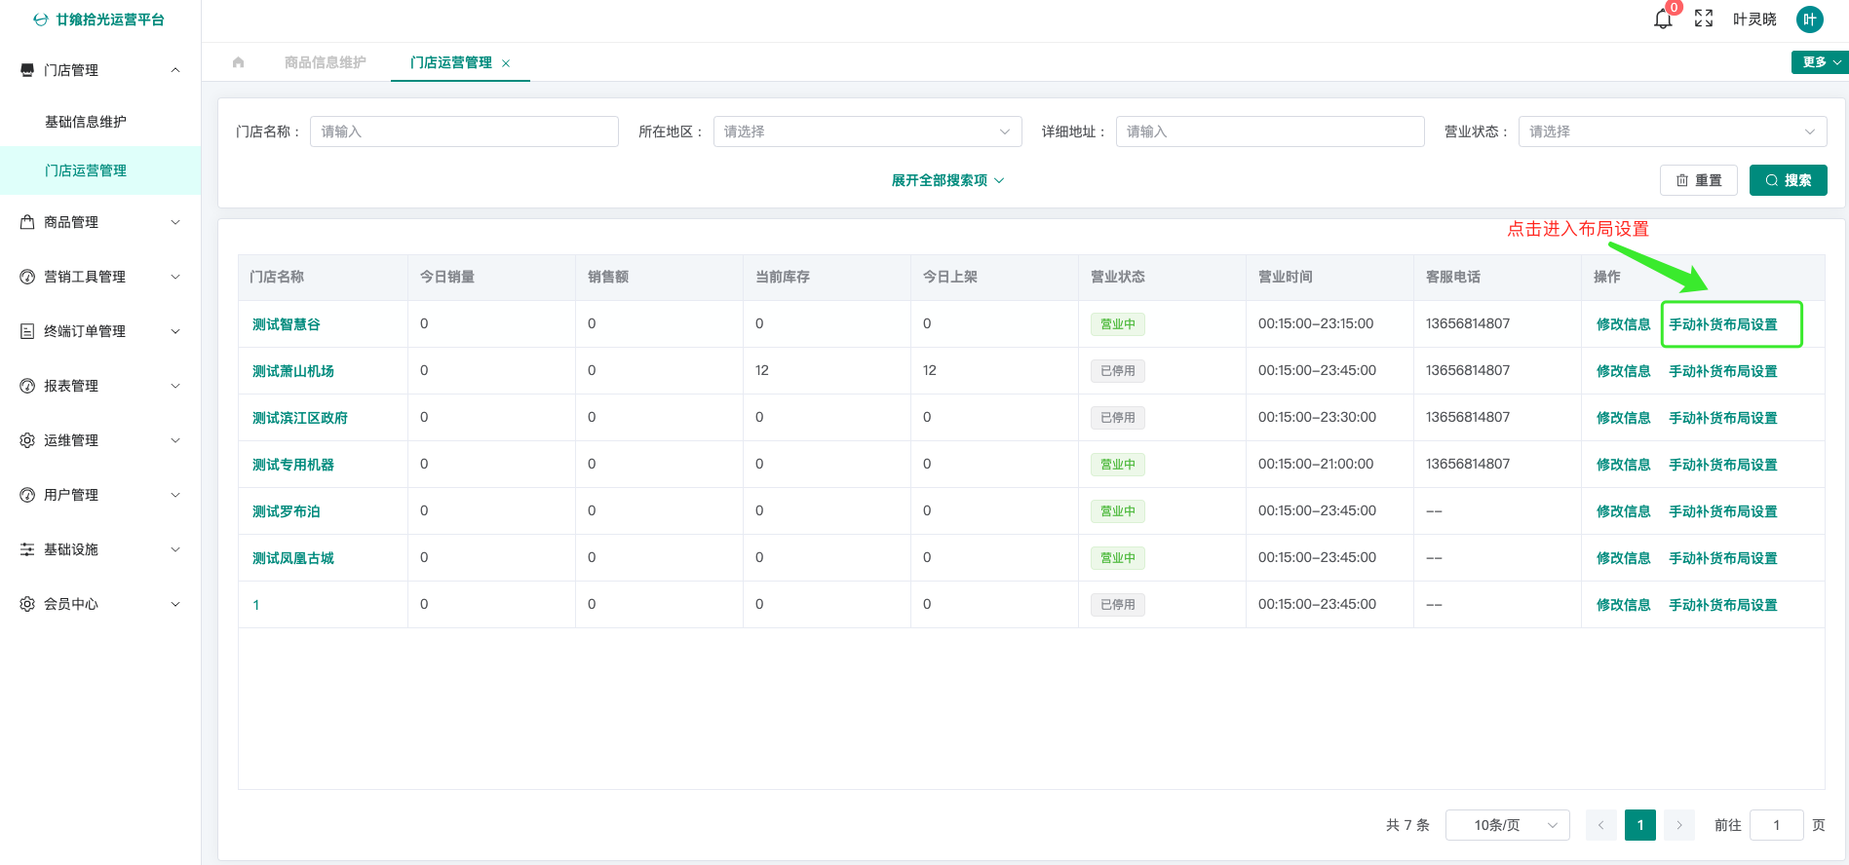Open the 测试智慧谷 store link

[x=287, y=324]
